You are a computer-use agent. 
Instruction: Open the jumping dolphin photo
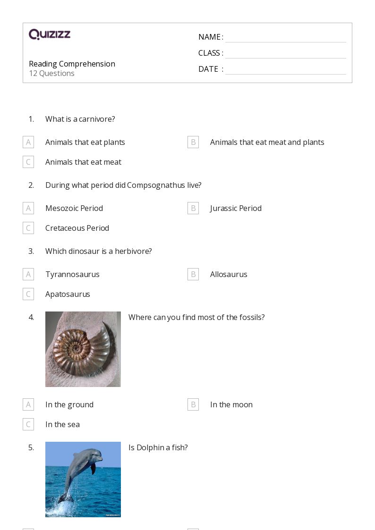click(x=83, y=480)
